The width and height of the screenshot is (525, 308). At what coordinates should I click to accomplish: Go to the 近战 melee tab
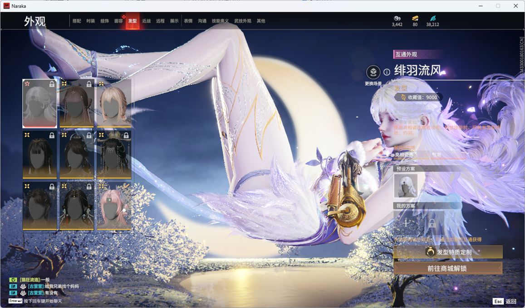tap(146, 21)
